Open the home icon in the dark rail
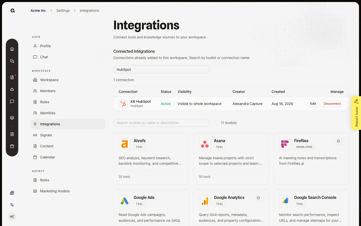The height and width of the screenshot is (226, 361). click(12, 49)
